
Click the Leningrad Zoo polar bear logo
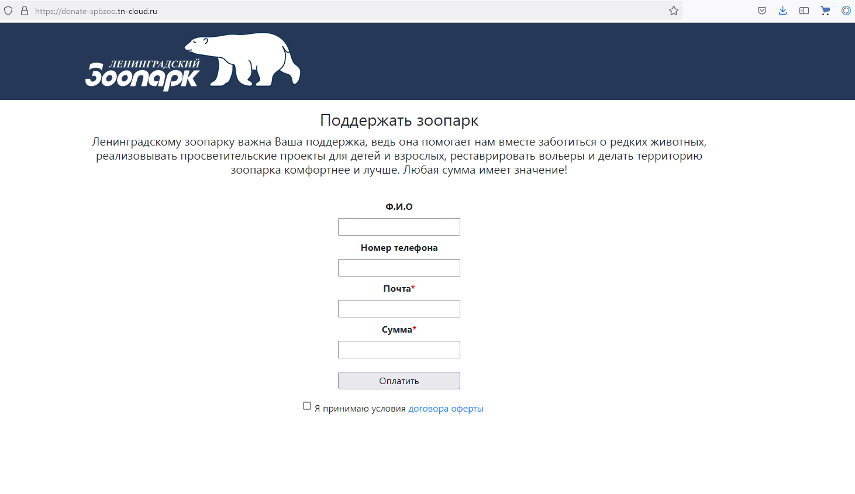[193, 61]
